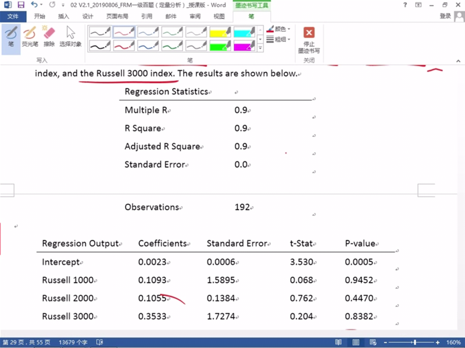Screen dimensions: 465x348
Task: Activate the 擦除 eraser tool
Action: coord(49,36)
